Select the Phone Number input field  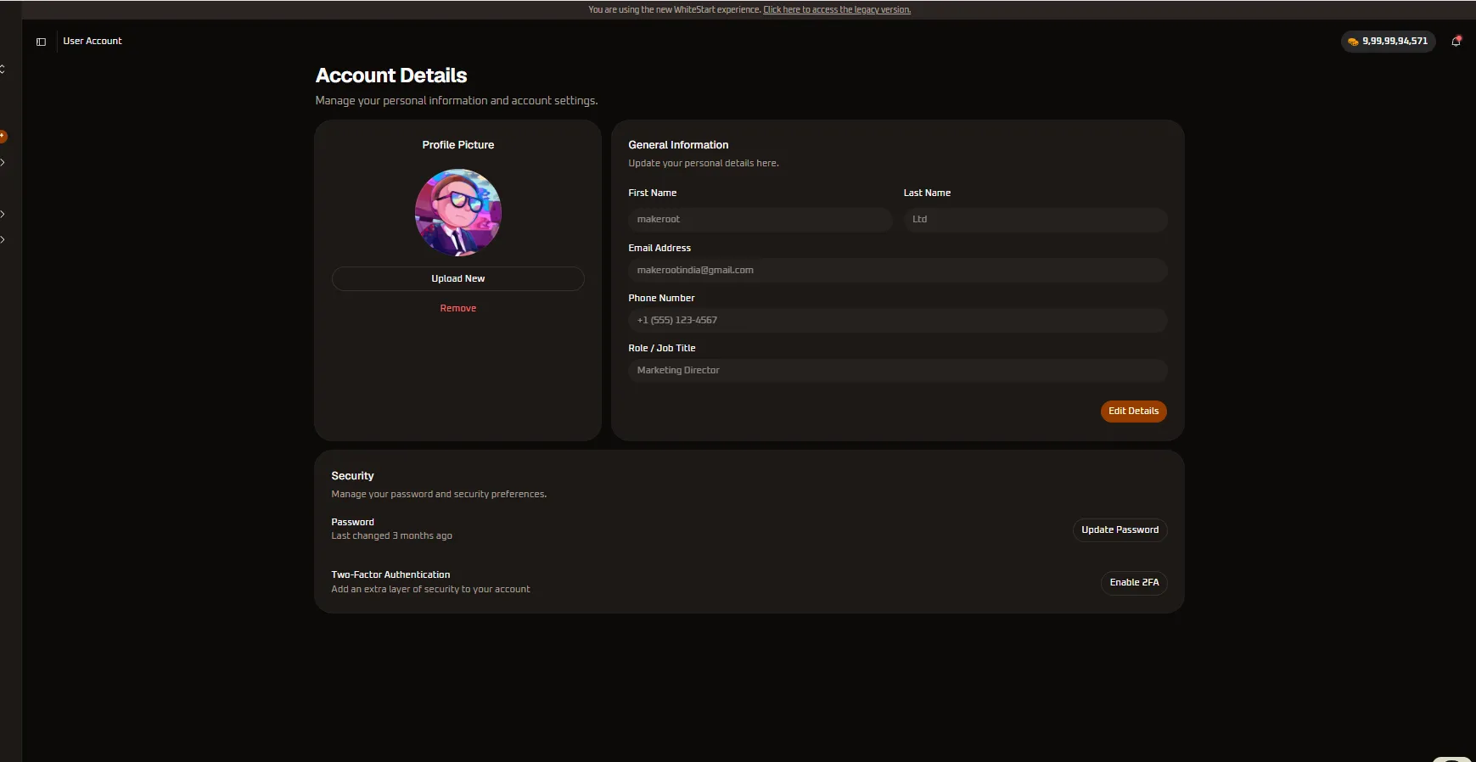tap(898, 321)
